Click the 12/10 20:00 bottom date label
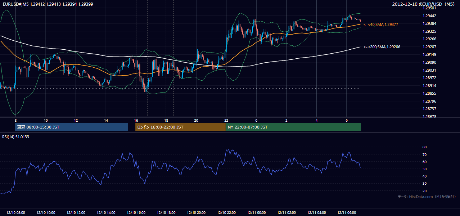Viewport: 460px width, 216px height. pos(196,213)
